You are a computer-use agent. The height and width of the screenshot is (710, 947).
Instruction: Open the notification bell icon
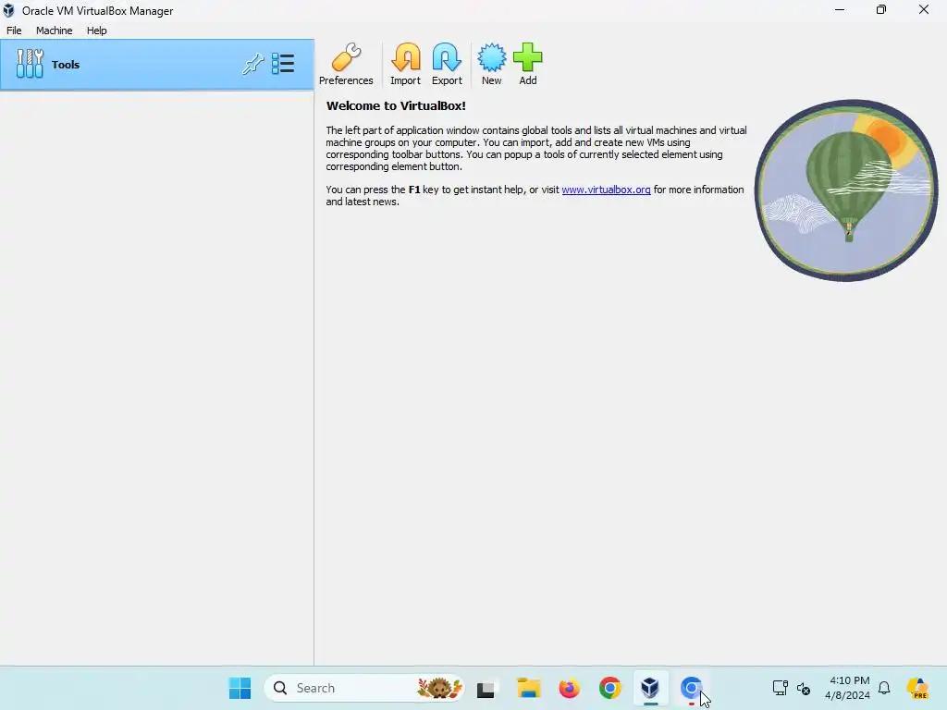coord(884,688)
